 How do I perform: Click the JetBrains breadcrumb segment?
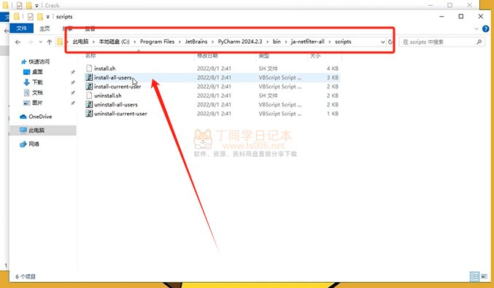pos(196,42)
